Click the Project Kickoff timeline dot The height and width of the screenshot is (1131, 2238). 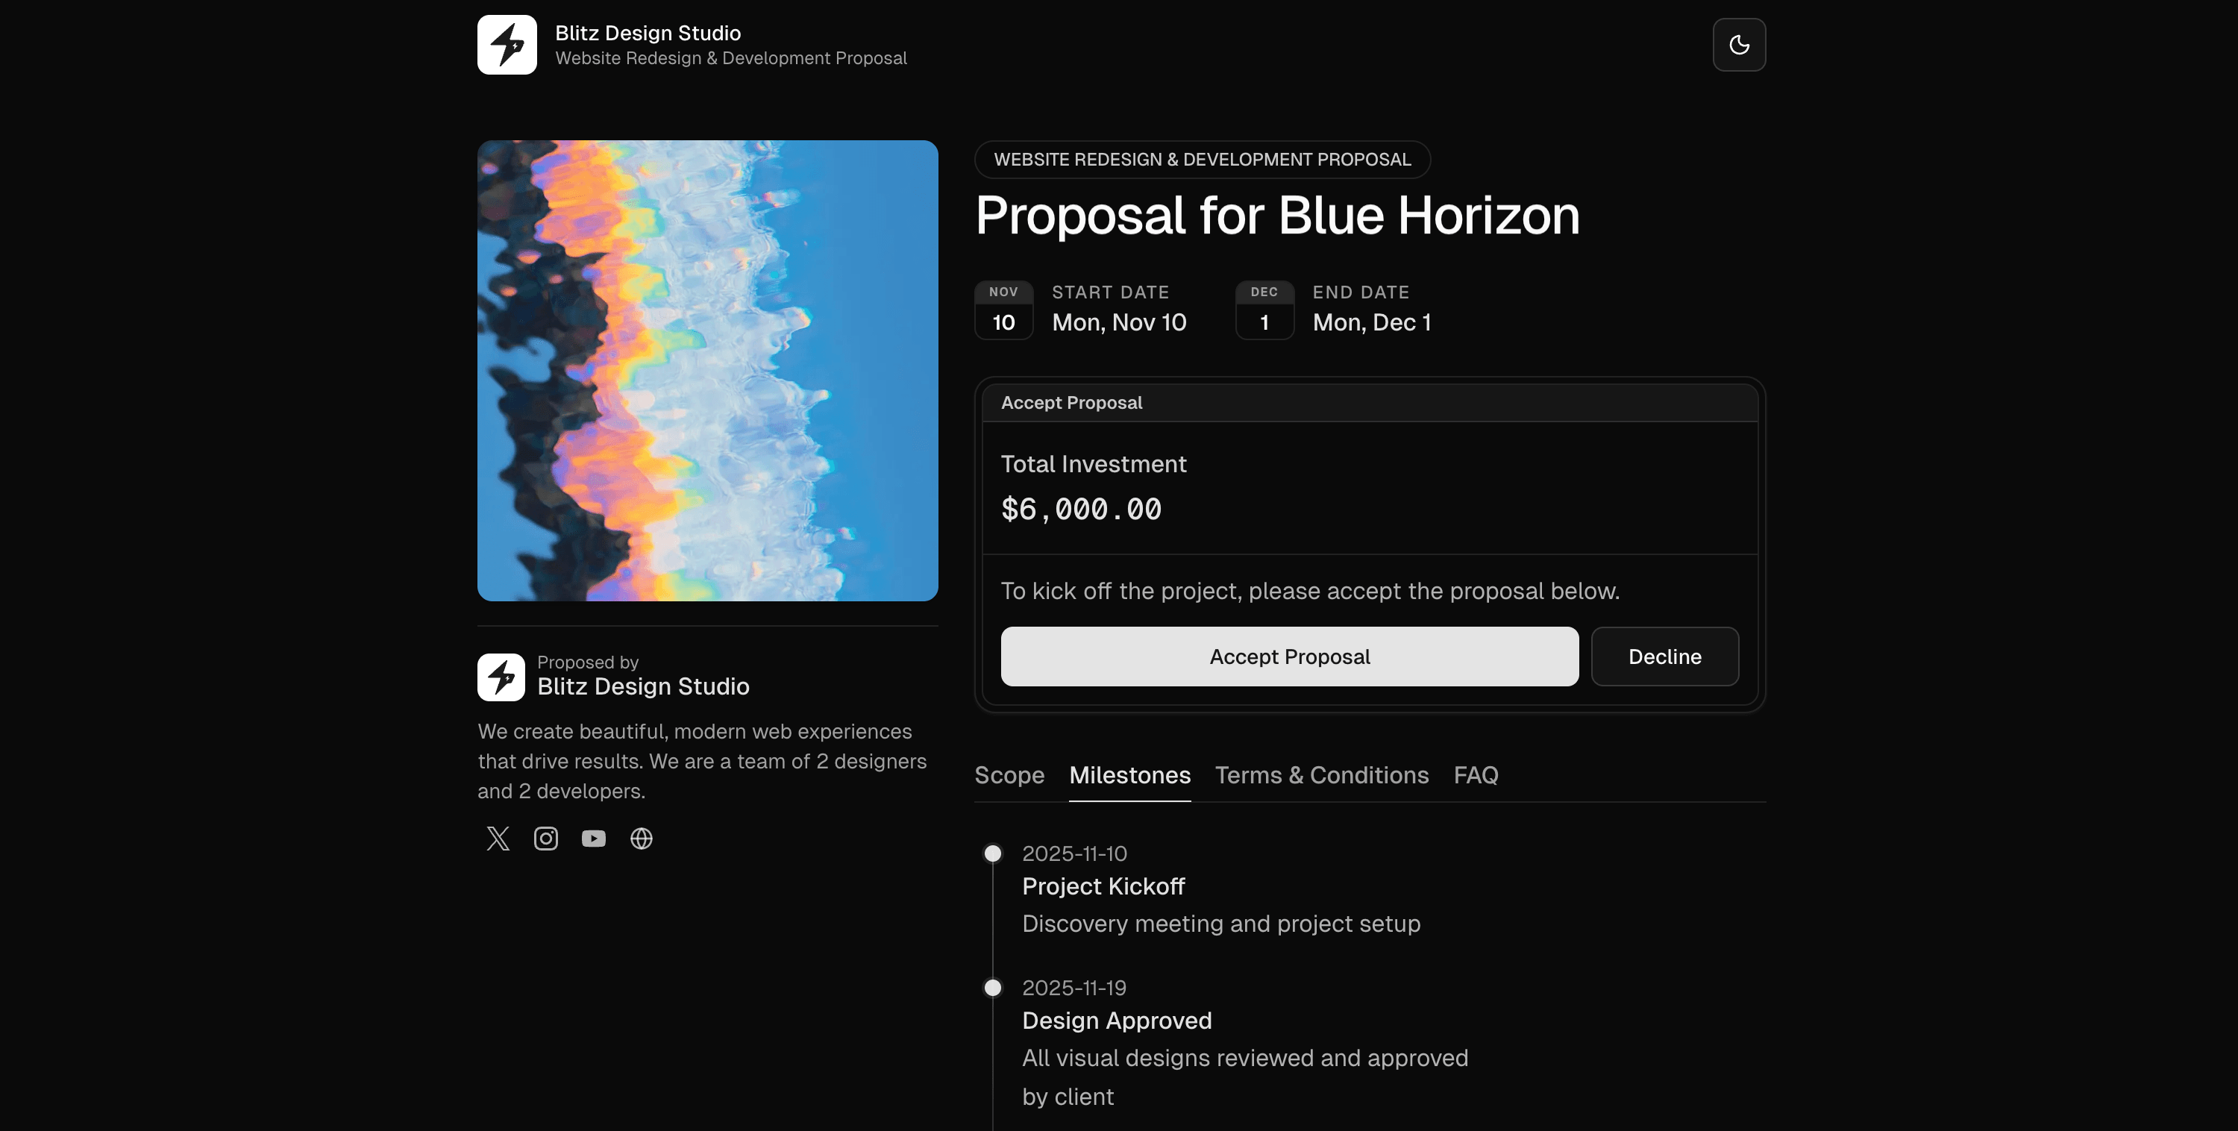coord(992,854)
